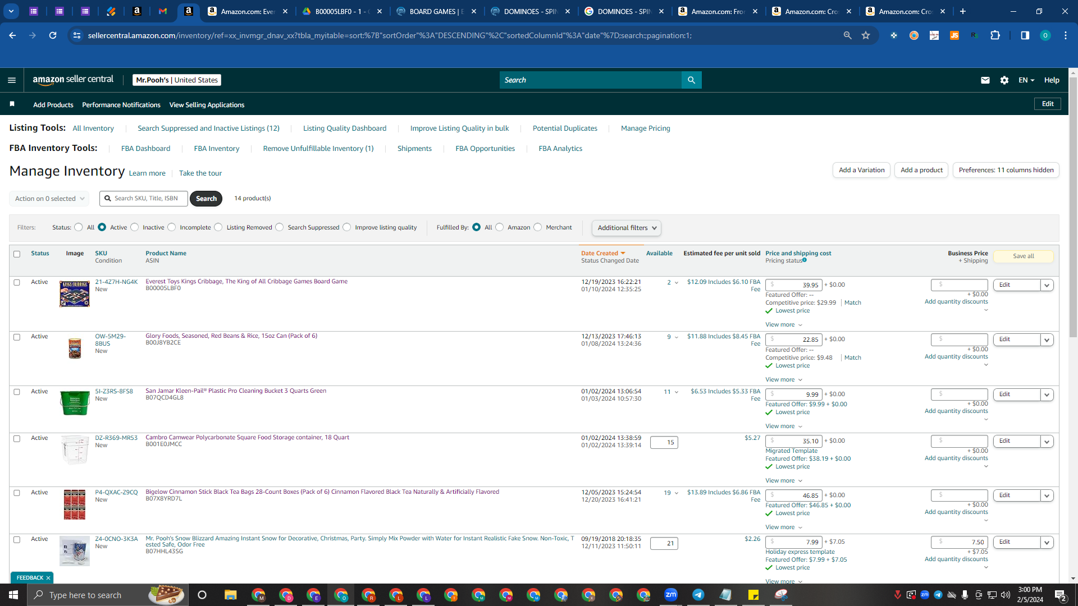Switch to the B00005LBF0 browser tab
The width and height of the screenshot is (1078, 606).
[343, 11]
